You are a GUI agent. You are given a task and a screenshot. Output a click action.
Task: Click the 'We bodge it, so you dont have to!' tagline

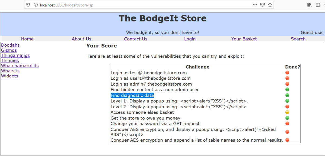point(162,32)
